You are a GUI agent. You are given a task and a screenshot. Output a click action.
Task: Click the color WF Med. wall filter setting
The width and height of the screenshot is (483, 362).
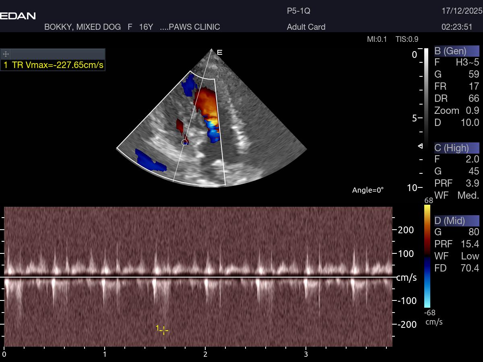click(456, 195)
